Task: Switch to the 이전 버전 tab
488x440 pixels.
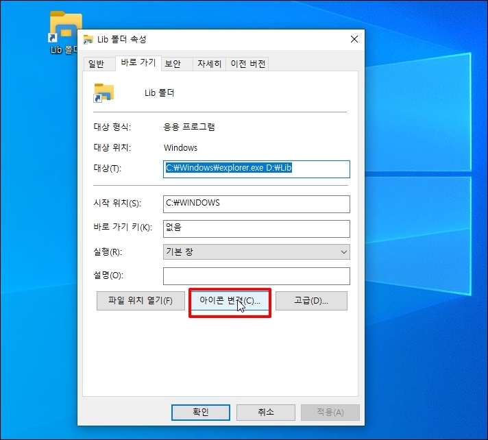Action: [247, 64]
